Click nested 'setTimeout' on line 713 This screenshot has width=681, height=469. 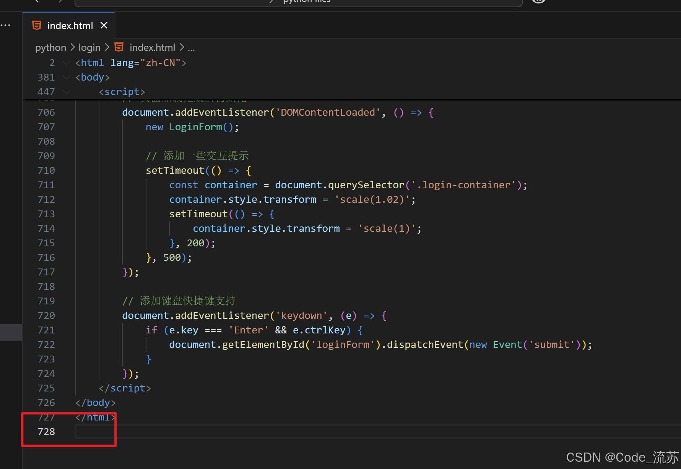[x=198, y=214]
